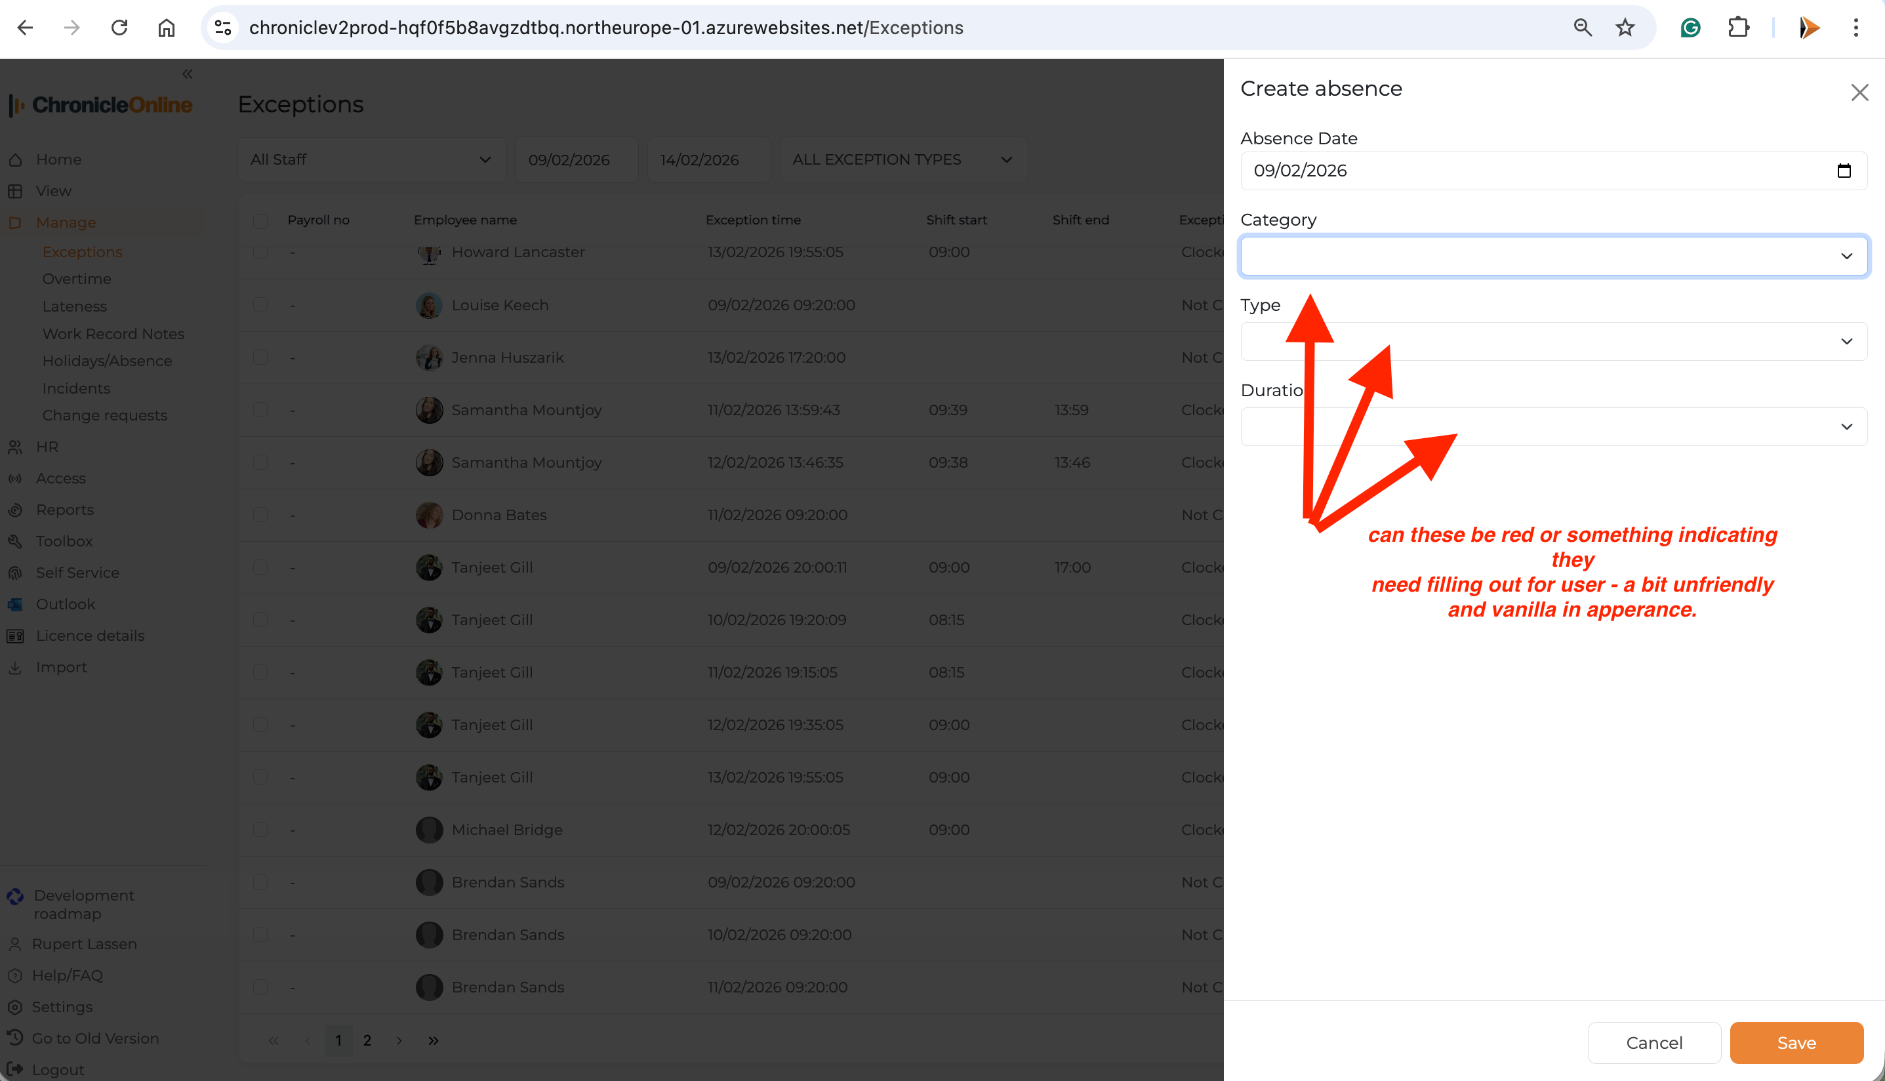Tick checkbox for Brendan Sands 10/02/2026 row
Viewport: 1885px width, 1081px height.
260,934
